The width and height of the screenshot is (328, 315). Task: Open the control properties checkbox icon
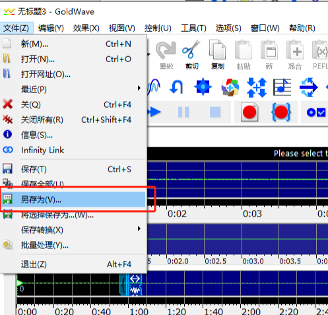[x=316, y=112]
